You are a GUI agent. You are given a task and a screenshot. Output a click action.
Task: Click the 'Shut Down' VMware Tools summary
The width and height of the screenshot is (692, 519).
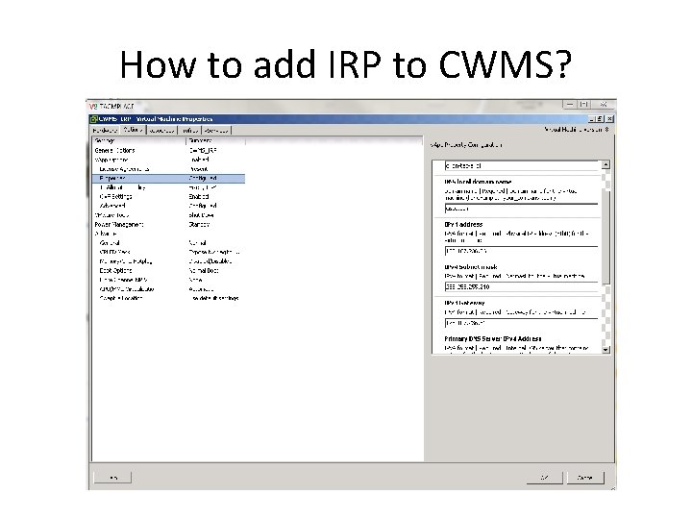click(201, 215)
